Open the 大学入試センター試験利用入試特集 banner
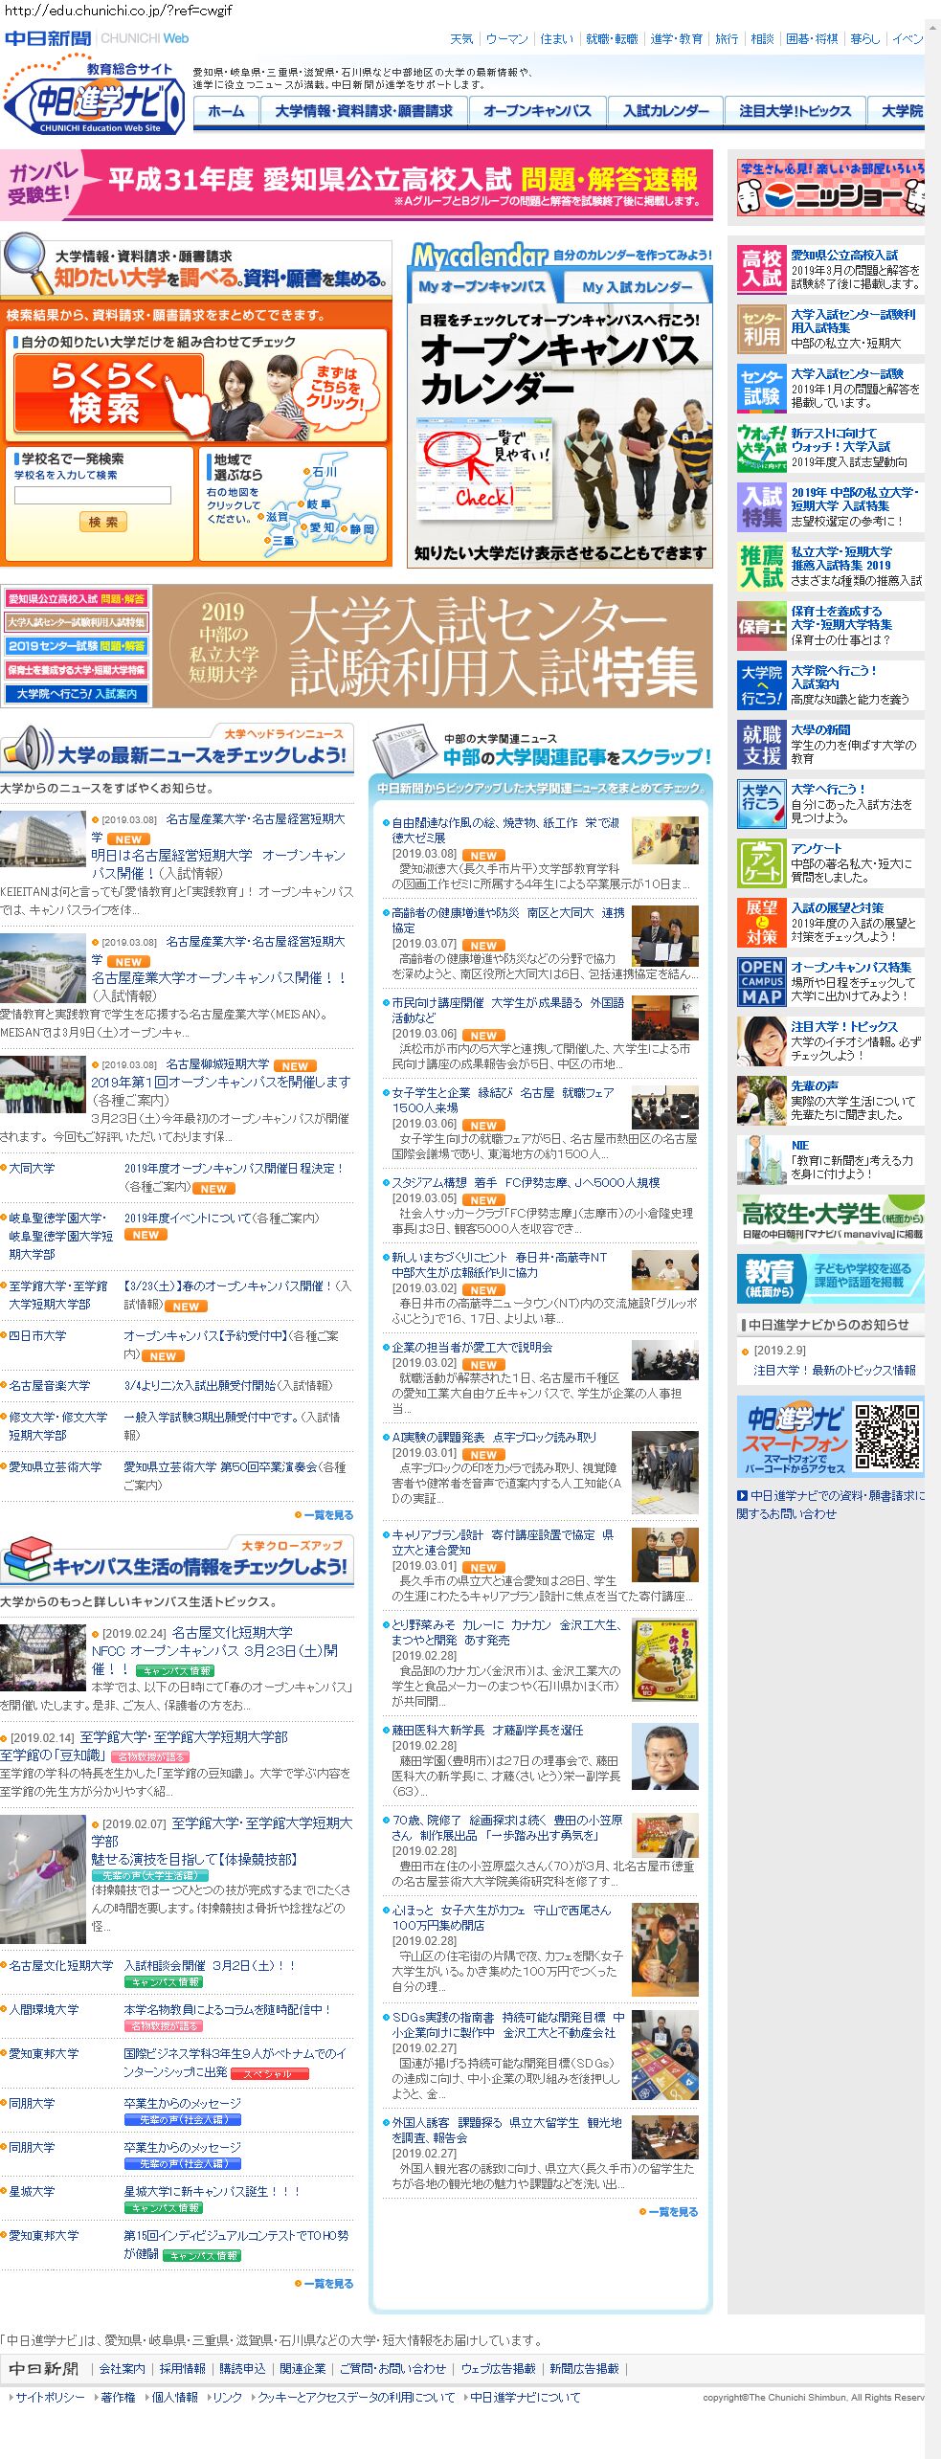Viewport: 941px width, 2459px height. coord(433,646)
